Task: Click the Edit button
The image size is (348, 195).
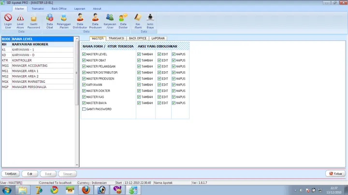Action: click(30, 174)
